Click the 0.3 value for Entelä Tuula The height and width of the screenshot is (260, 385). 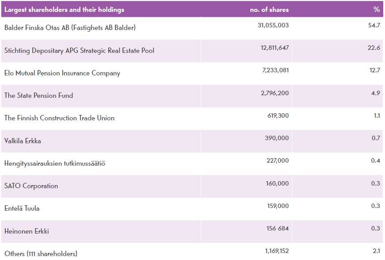click(x=376, y=206)
